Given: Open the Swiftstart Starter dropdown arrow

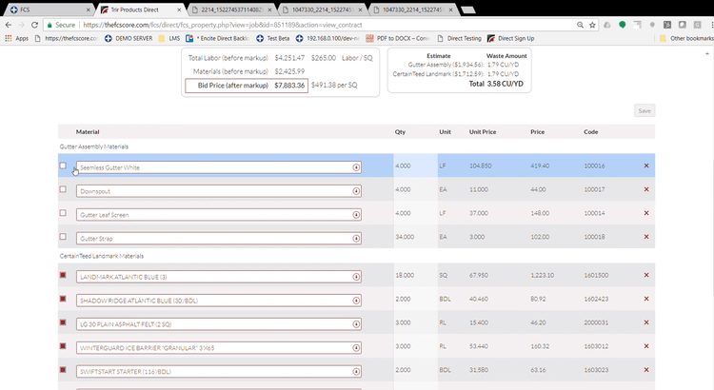Looking at the screenshot, I should coord(356,371).
